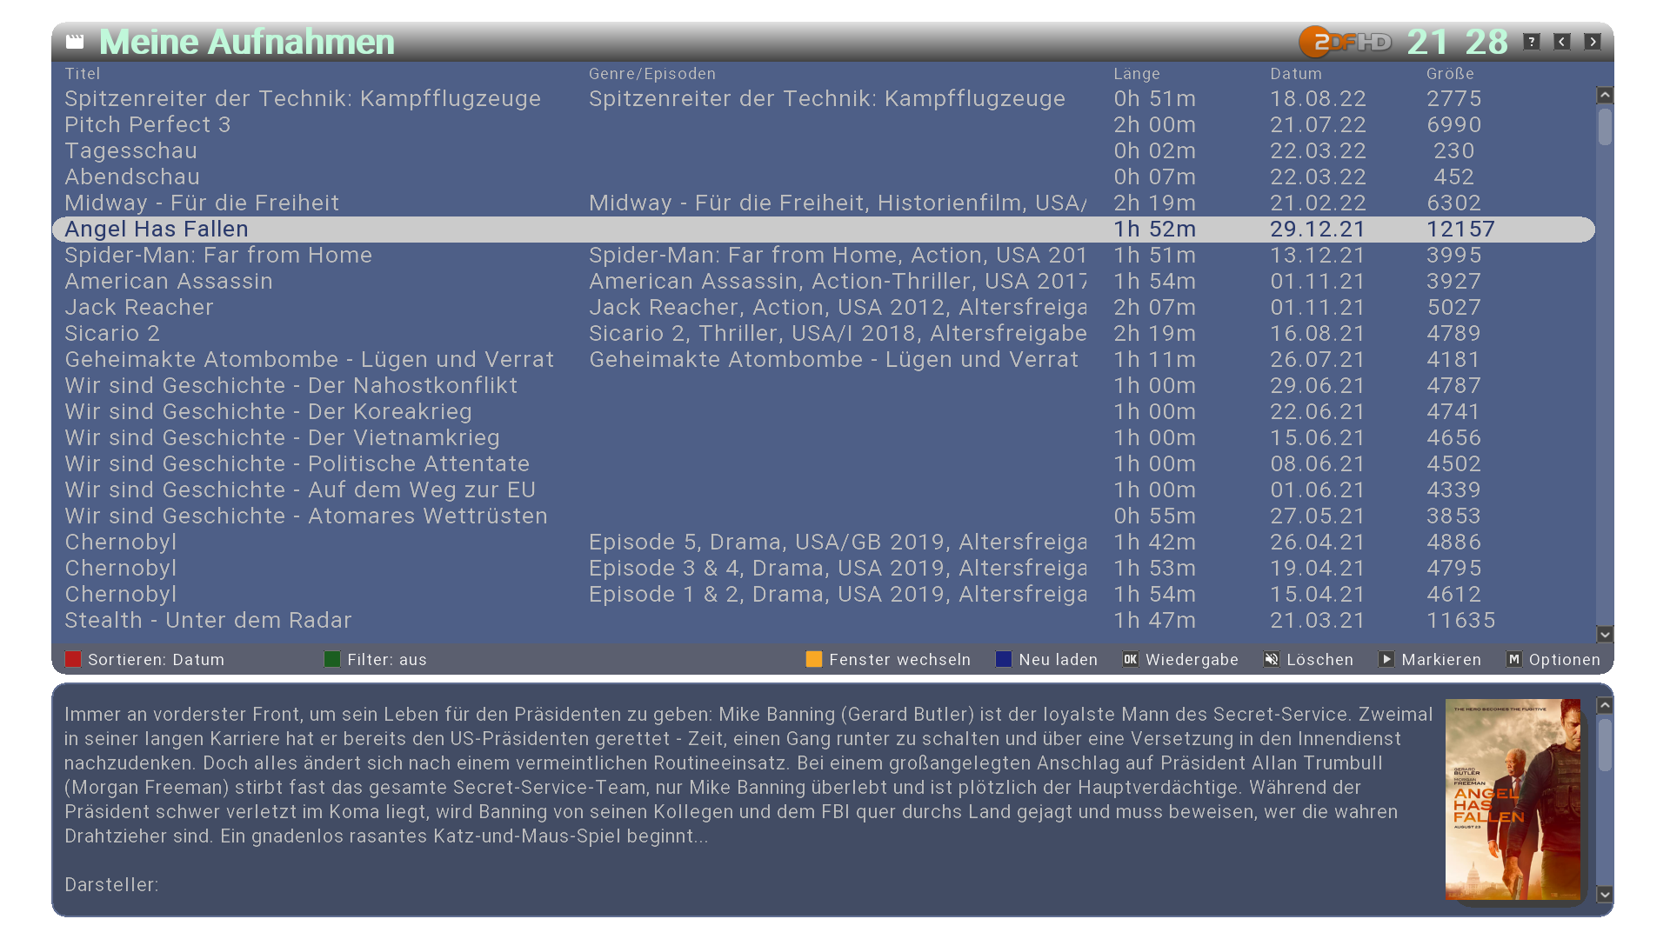Click the clapperboard icon beside Meine Aufnahmen
1670x939 pixels.
[x=76, y=42]
